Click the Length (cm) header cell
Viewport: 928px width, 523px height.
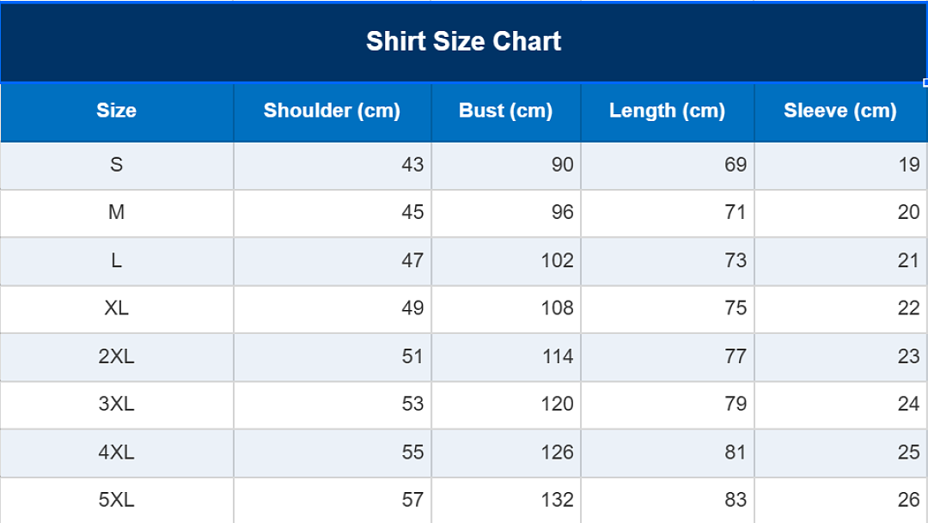pos(668,112)
